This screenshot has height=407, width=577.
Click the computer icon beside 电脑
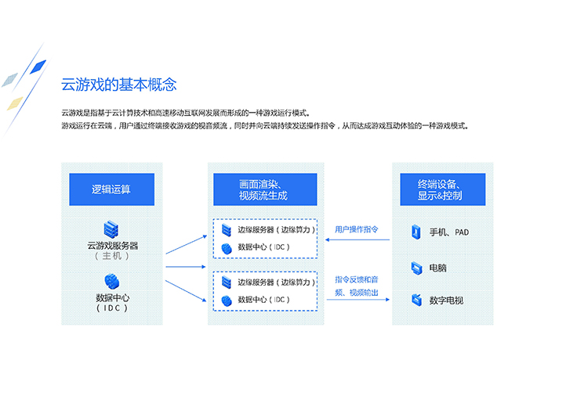point(416,268)
